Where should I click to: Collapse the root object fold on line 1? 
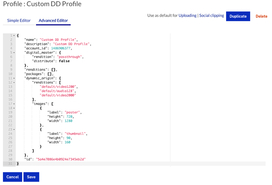point(14,36)
